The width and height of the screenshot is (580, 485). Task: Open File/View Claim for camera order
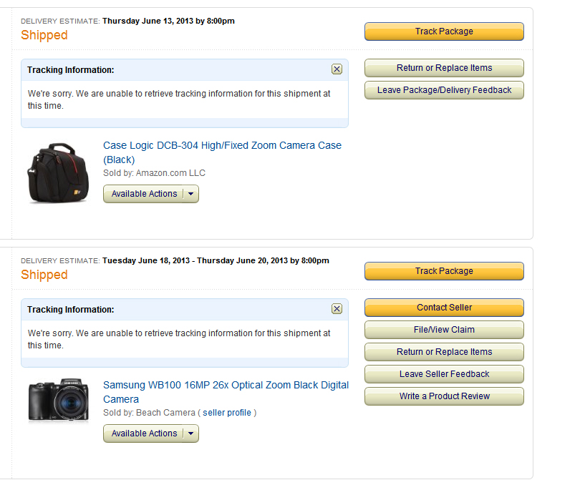click(444, 330)
